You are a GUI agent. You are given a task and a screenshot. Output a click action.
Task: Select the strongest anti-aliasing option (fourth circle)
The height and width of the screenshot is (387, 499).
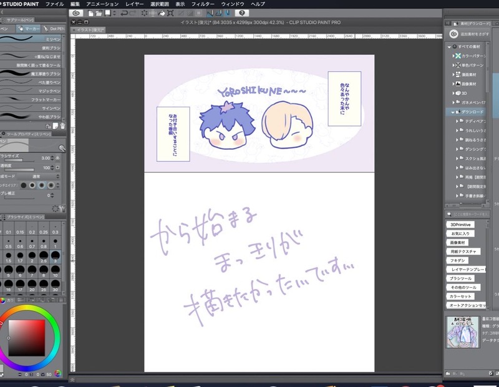51,185
